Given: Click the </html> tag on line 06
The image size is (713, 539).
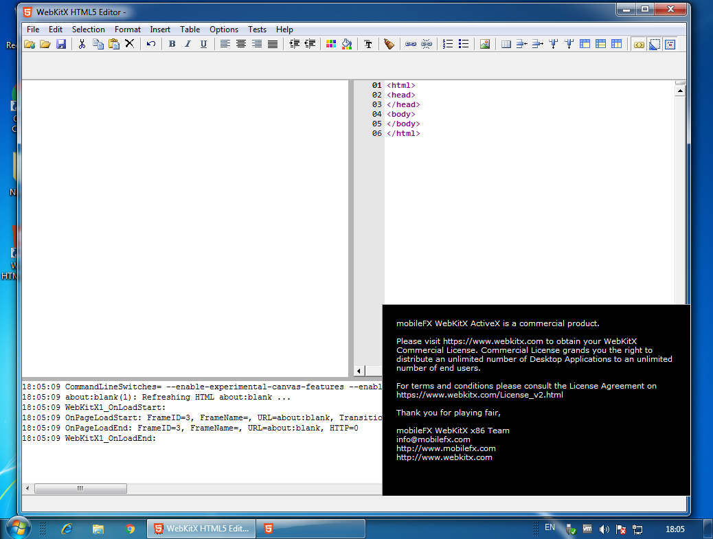Looking at the screenshot, I should pyautogui.click(x=403, y=133).
